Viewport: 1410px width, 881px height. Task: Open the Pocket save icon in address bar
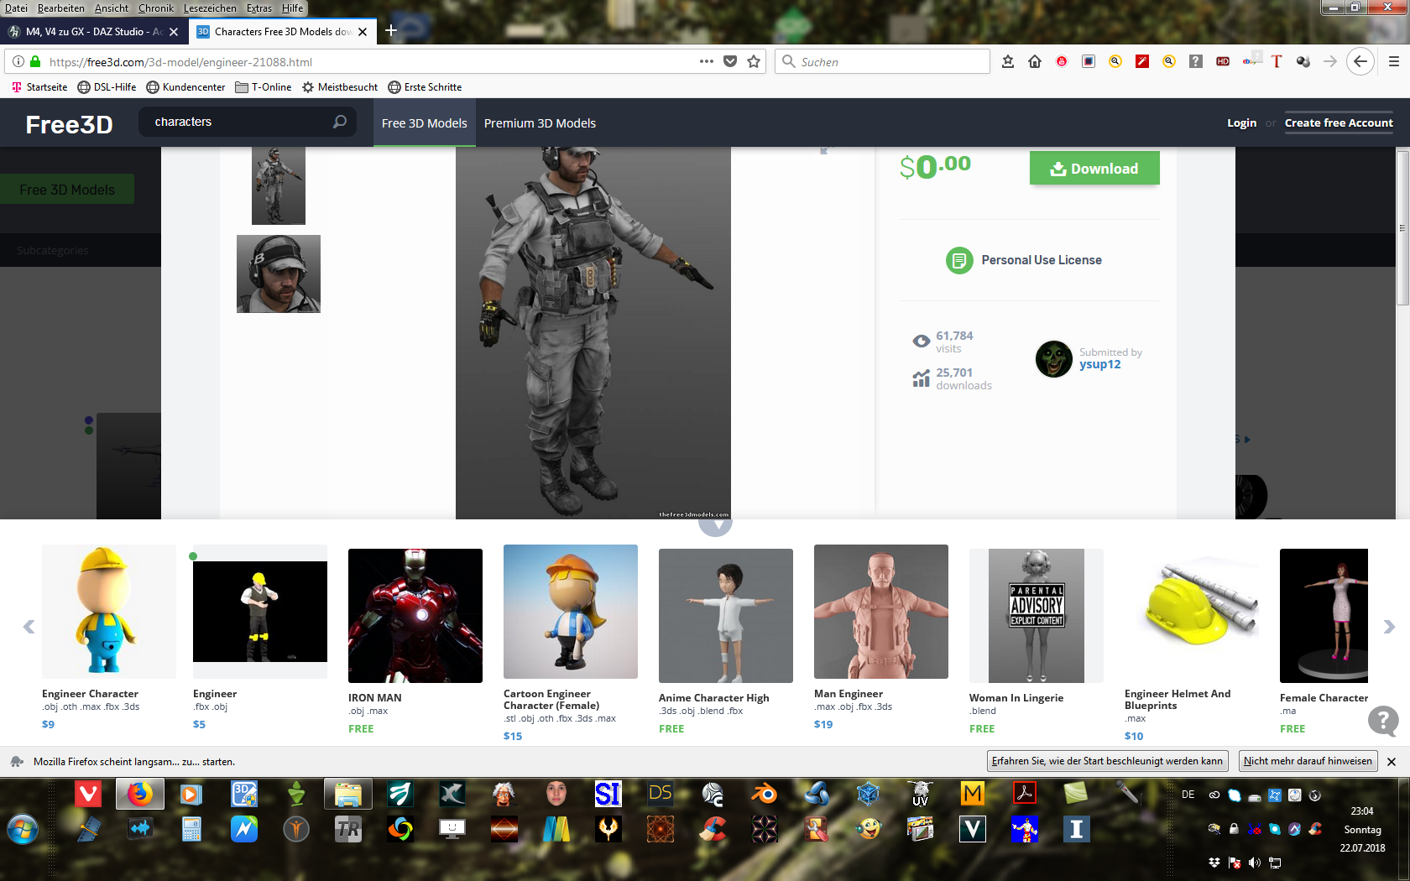730,61
